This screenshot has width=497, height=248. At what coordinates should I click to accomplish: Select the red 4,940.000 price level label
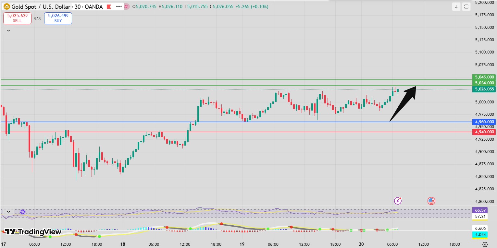coord(484,132)
